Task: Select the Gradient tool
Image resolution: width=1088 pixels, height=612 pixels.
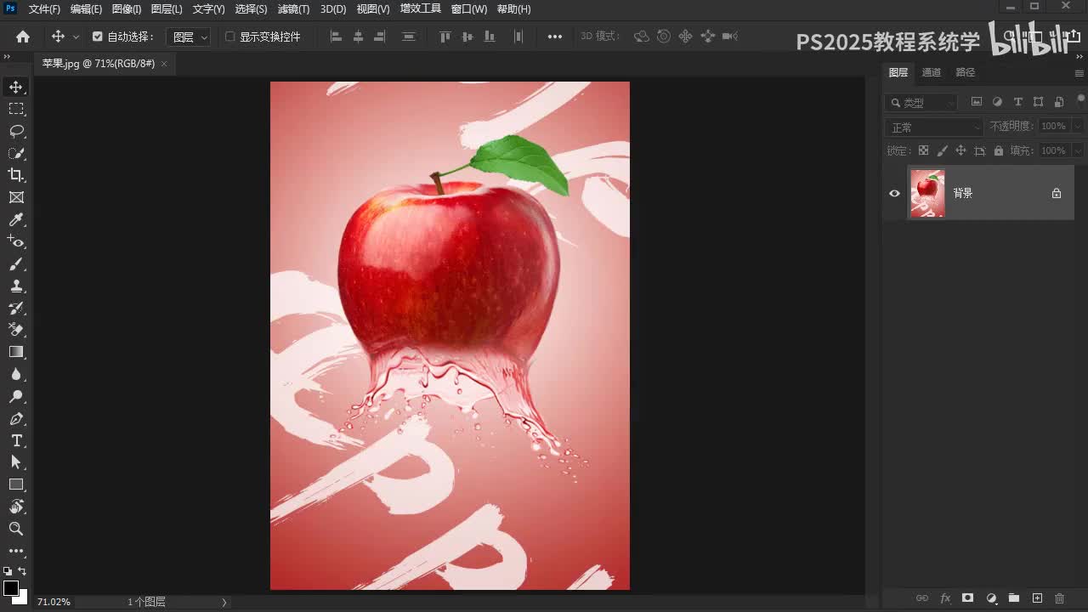Action: (16, 352)
